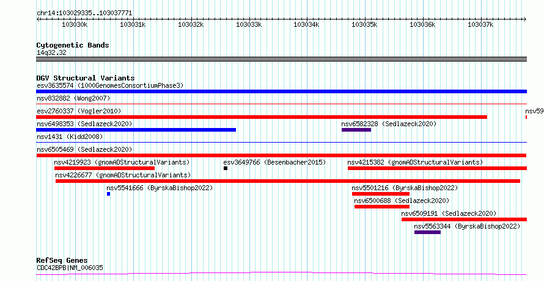The image size is (544, 281).
Task: Click the nsv5541666 small blue marker
Action: coord(109,194)
